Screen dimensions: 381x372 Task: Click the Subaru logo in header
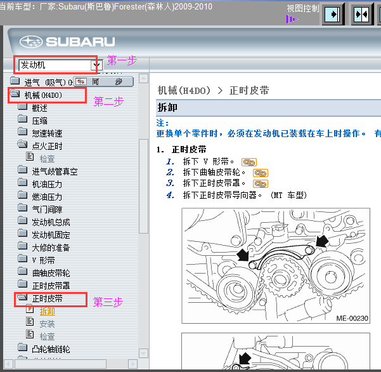tap(67, 42)
